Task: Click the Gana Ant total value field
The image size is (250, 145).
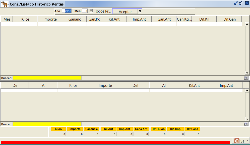Action: click(x=141, y=134)
